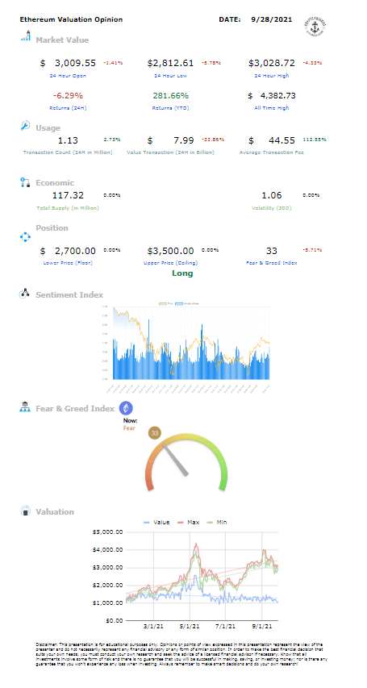
Task: Click the Long position indicator text
Action: [x=182, y=273]
